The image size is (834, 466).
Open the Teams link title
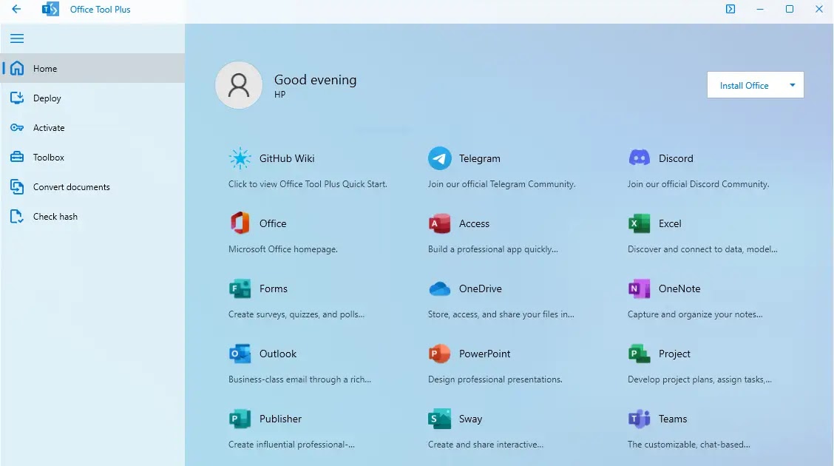tap(673, 419)
